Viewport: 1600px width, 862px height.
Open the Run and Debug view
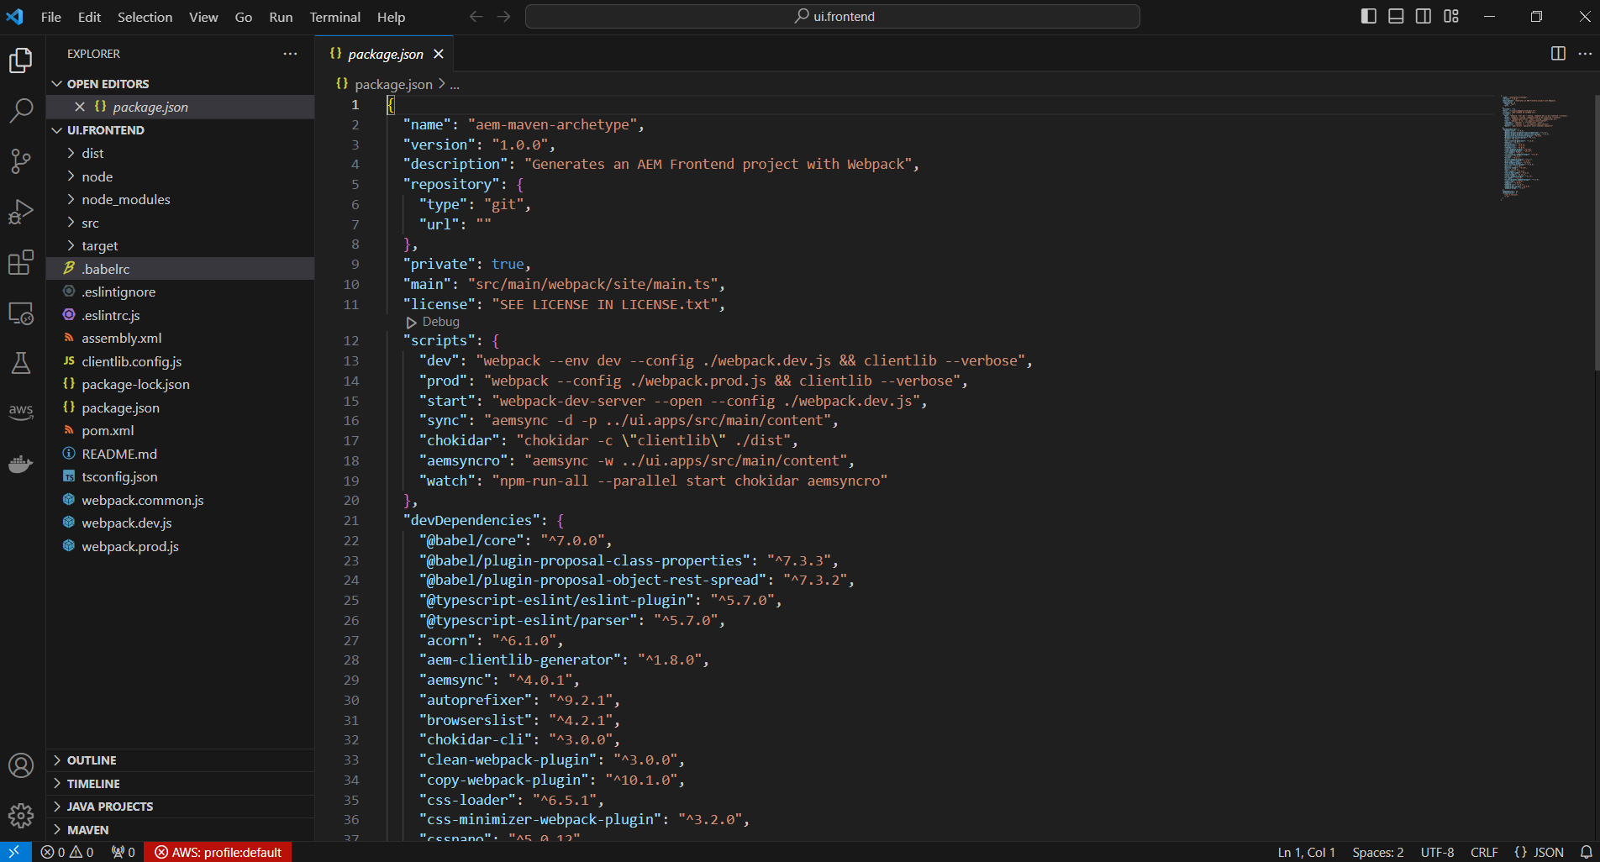20,212
